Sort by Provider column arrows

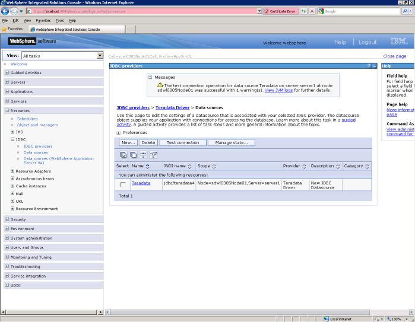[x=304, y=166]
